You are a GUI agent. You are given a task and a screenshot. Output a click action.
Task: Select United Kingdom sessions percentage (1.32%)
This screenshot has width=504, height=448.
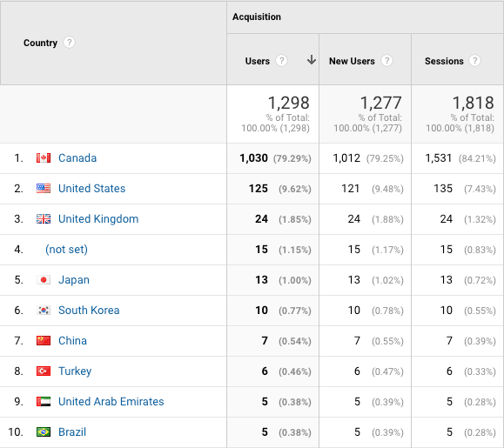tap(480, 219)
